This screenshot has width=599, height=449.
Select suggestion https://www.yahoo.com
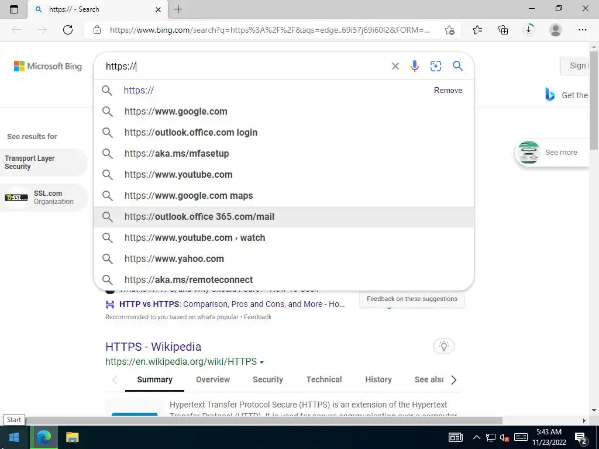tap(284, 258)
